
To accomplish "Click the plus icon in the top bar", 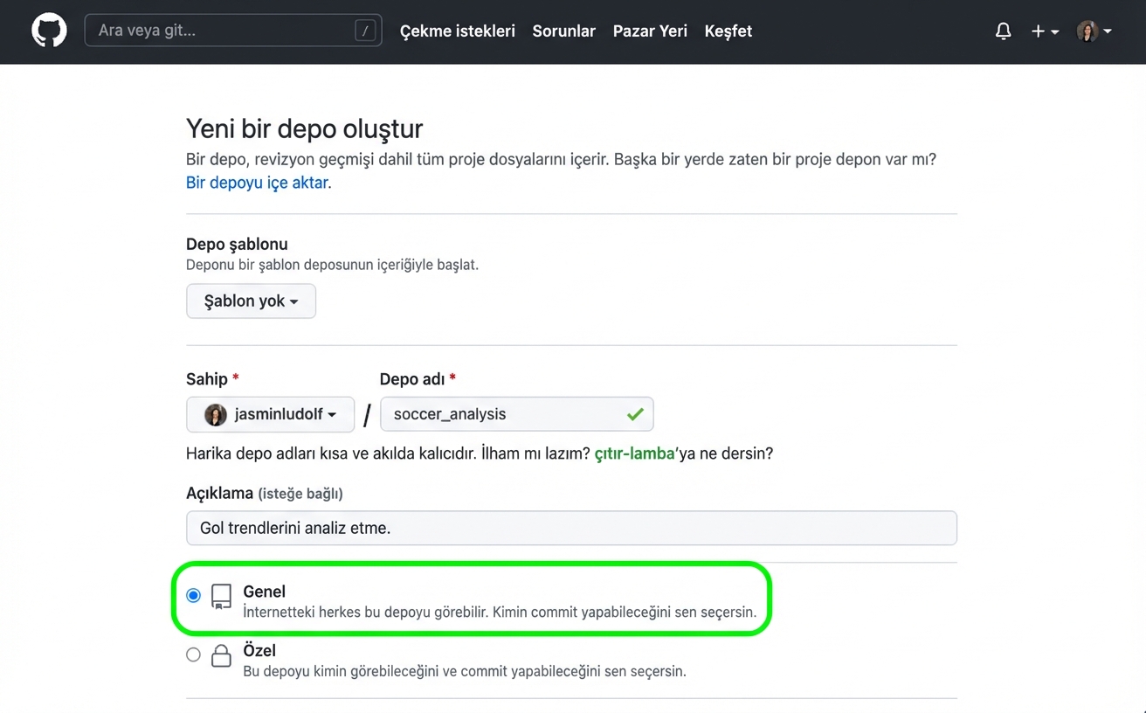I will pyautogui.click(x=1039, y=31).
